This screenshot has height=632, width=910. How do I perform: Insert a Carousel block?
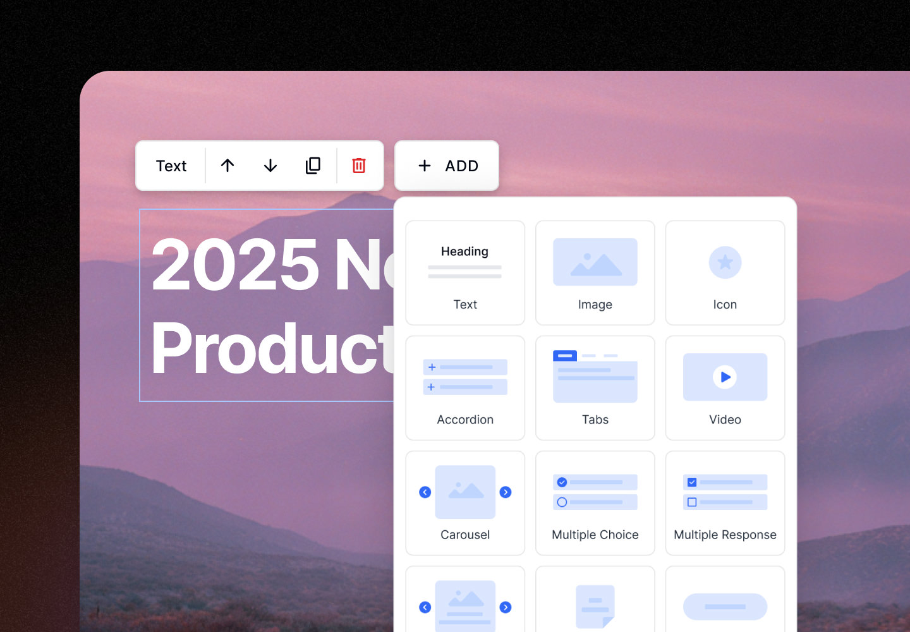coord(465,503)
